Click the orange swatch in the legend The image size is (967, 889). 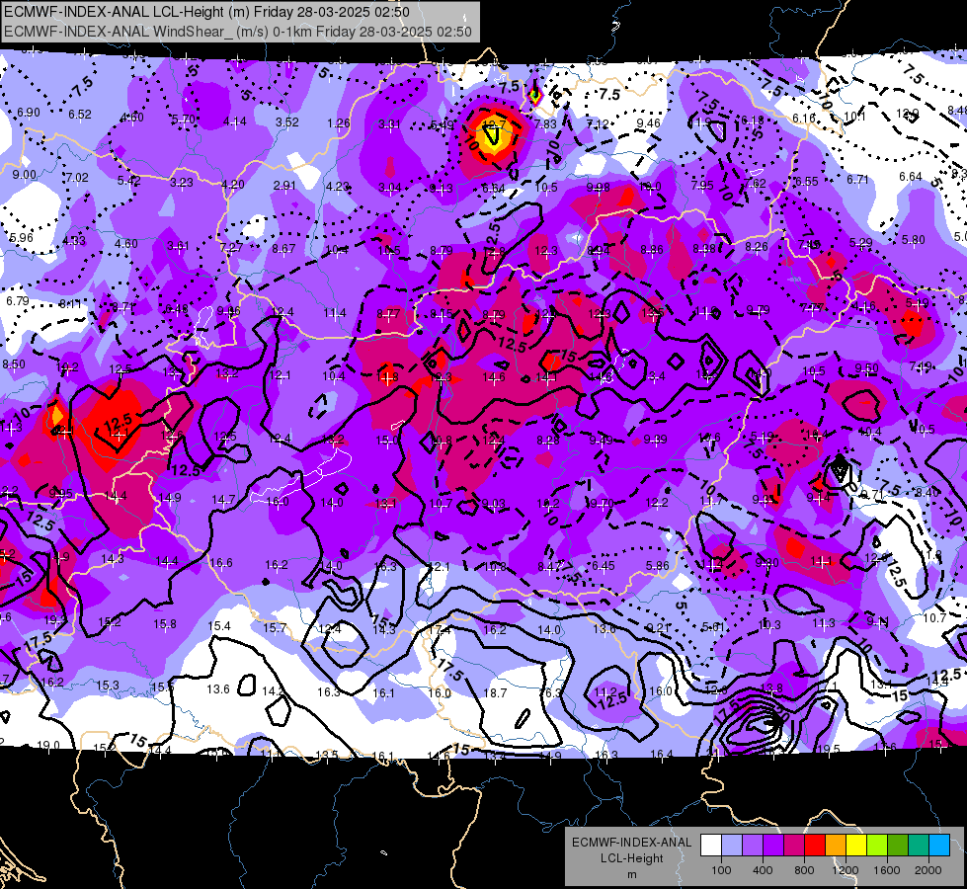(x=836, y=846)
